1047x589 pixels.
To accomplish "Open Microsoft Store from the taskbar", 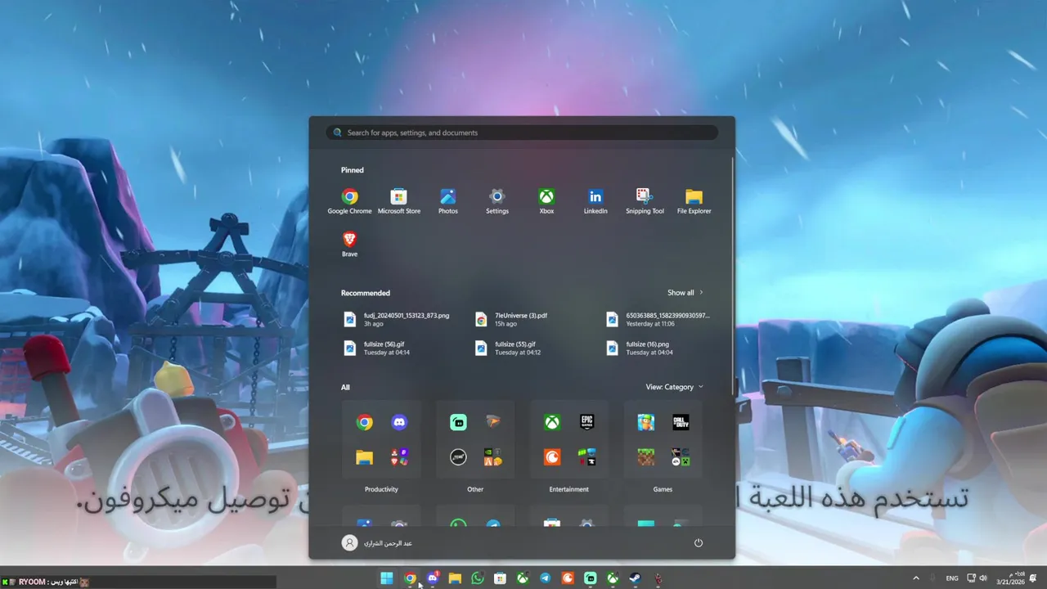I will coord(500,578).
